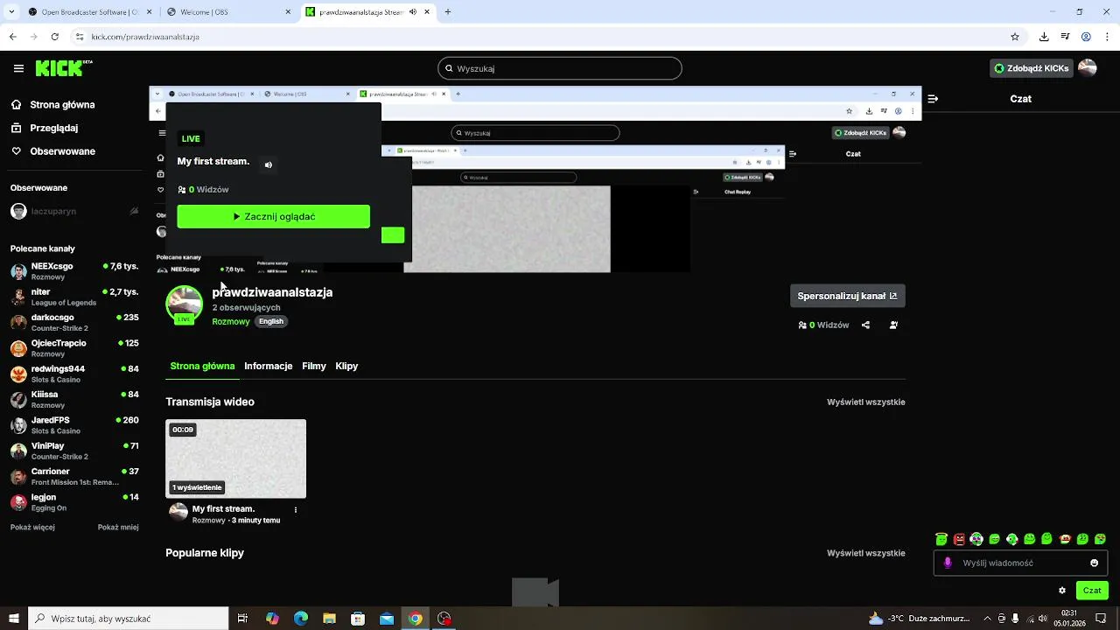Viewport: 1120px width, 630px height.
Task: Bookmark this page with star icon
Action: point(1015,37)
